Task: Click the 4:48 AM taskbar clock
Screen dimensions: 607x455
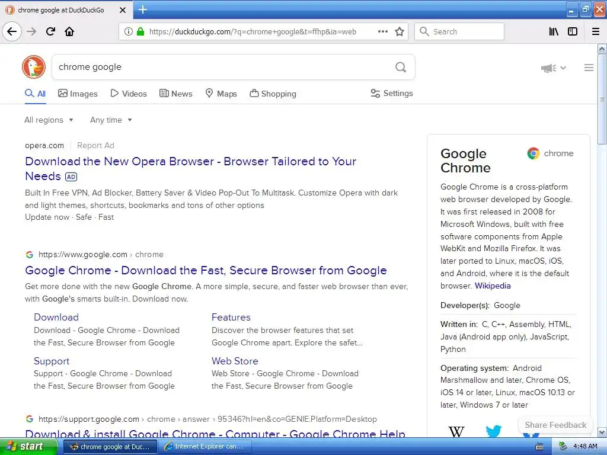Action: click(585, 447)
